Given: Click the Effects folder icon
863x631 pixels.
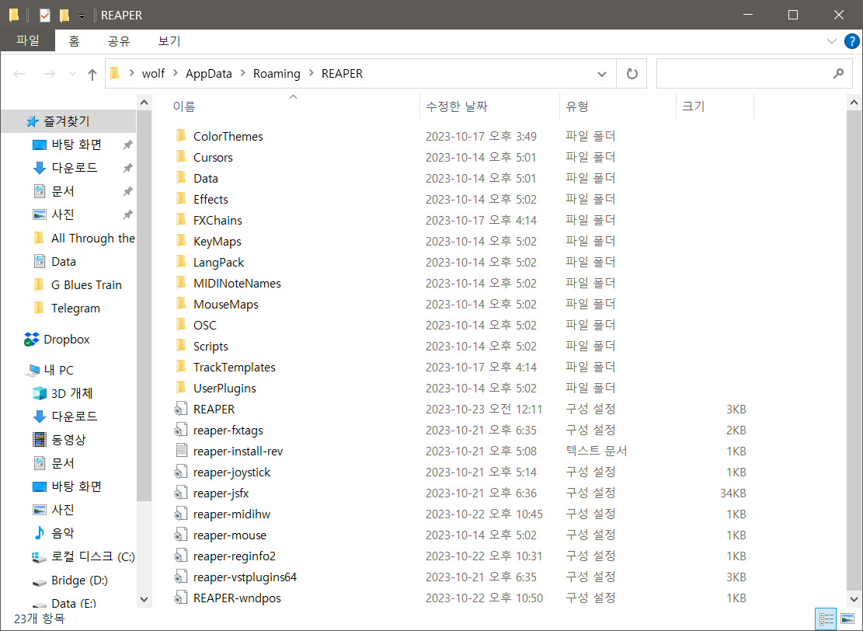Looking at the screenshot, I should 181,199.
